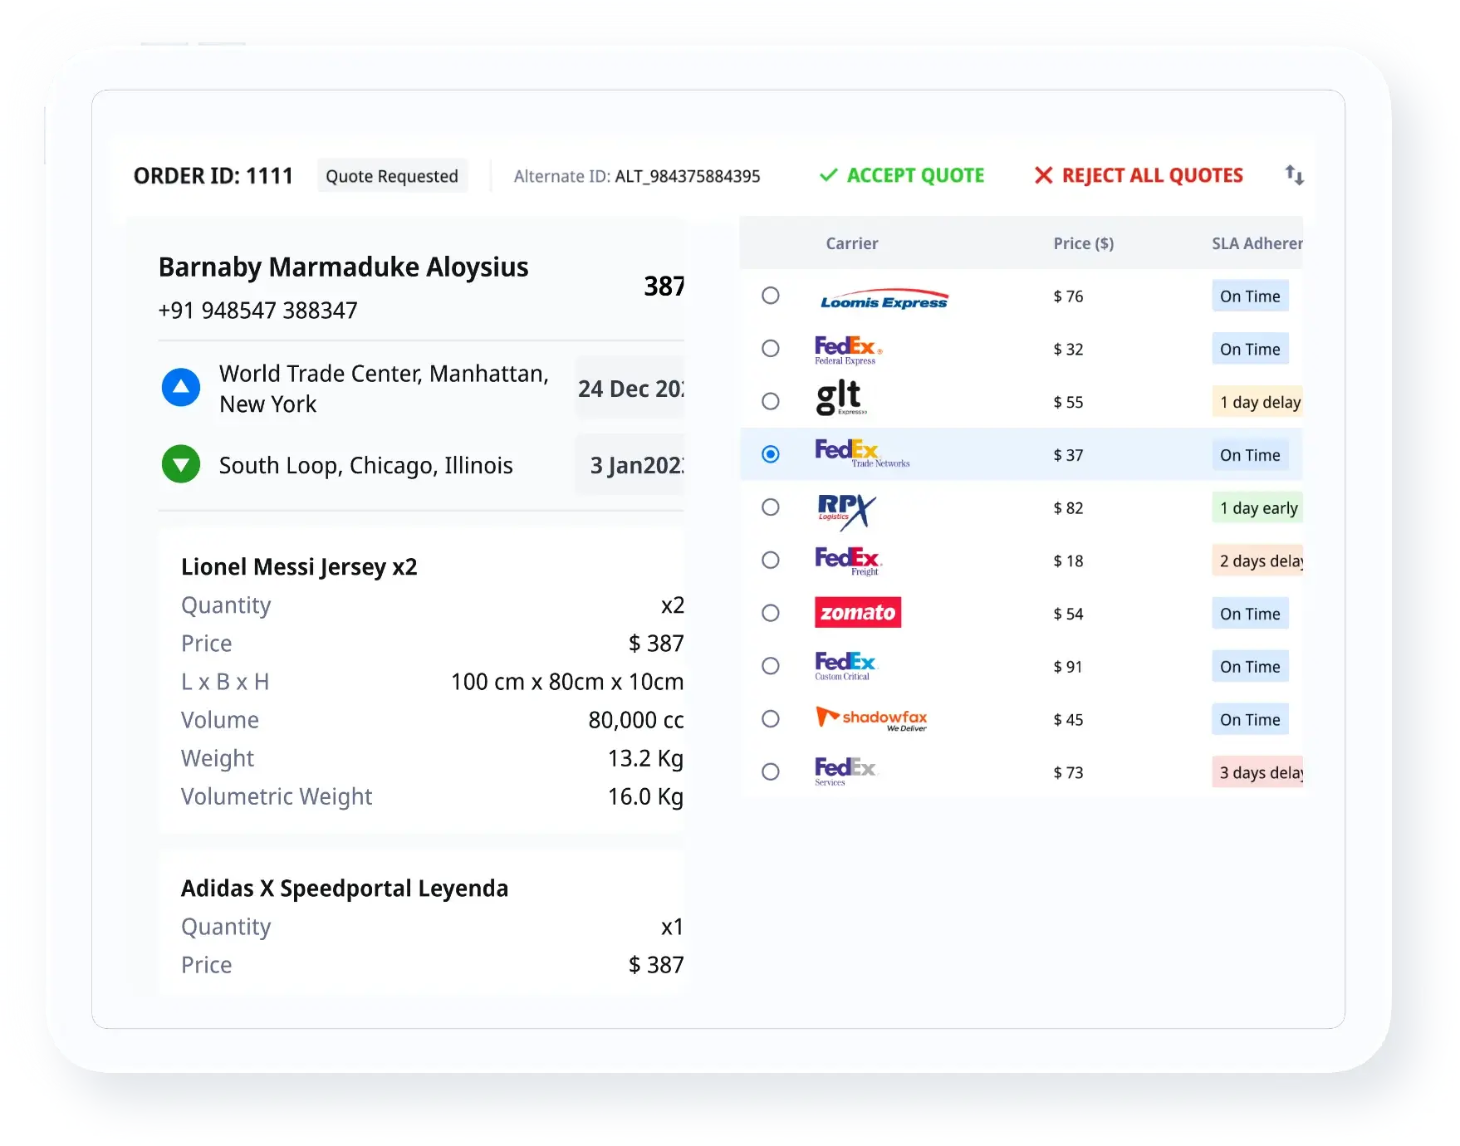Viewport: 1460px width, 1146px height.
Task: Click the ACCEPT QUOTE button
Action: point(901,175)
